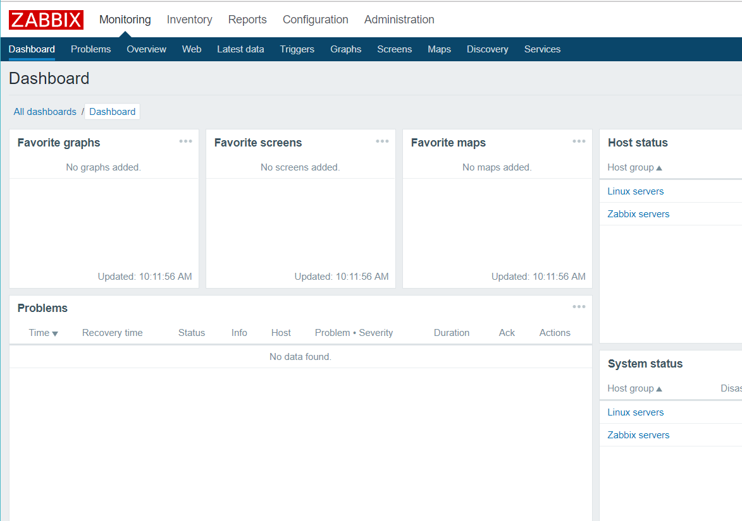The width and height of the screenshot is (742, 521).
Task: Open the Administration menu
Action: click(399, 20)
